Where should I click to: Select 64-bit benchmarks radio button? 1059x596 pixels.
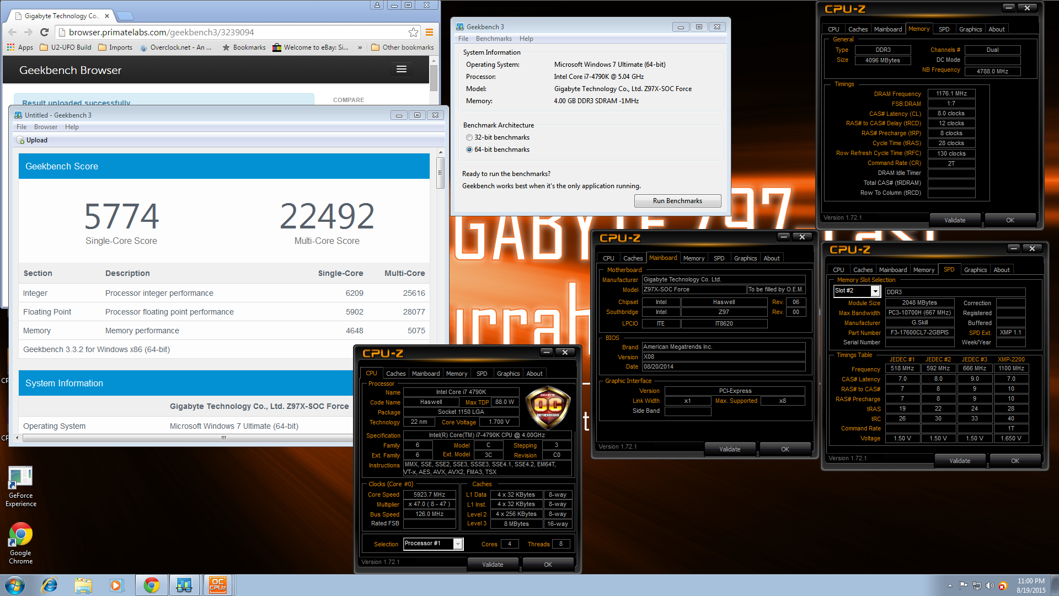click(469, 150)
